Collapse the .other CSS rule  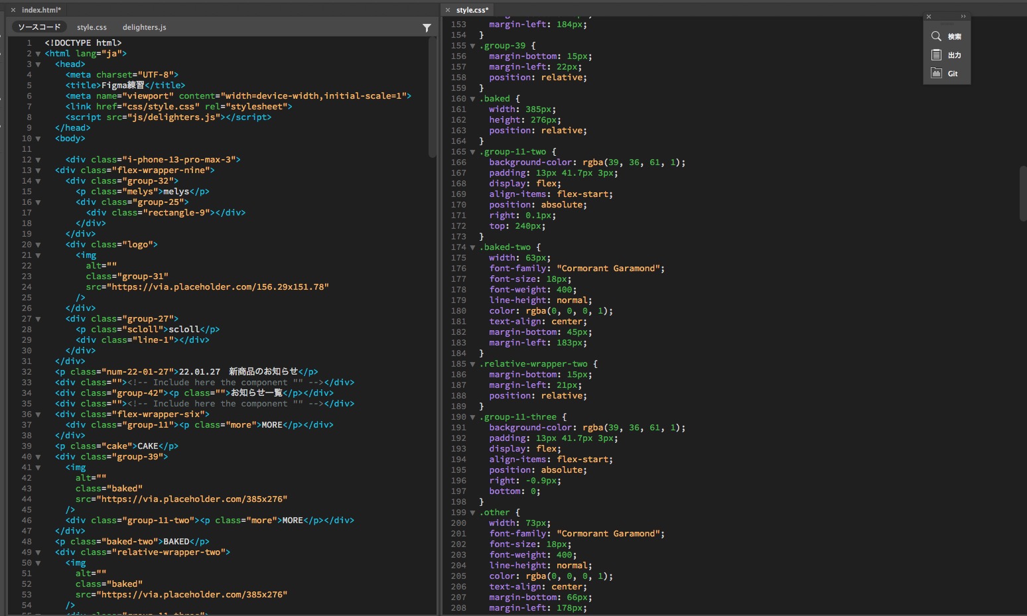[472, 513]
